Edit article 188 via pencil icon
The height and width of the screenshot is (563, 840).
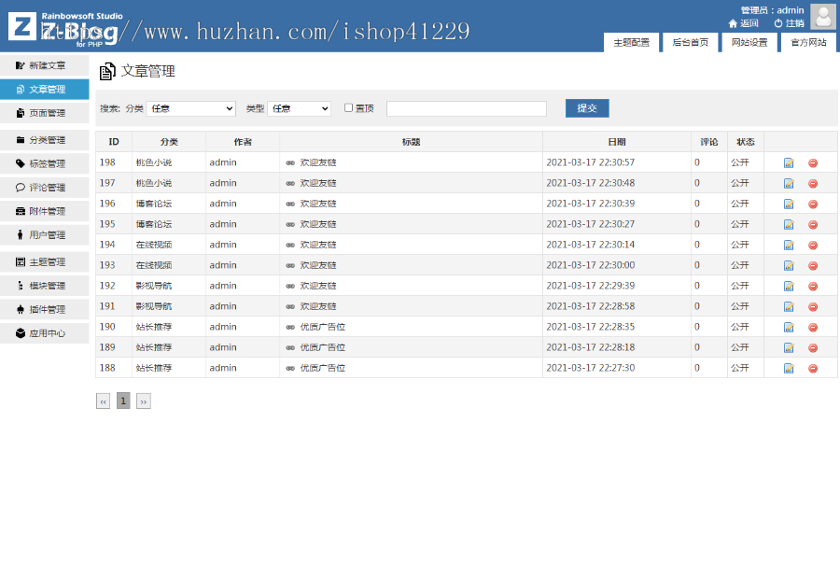789,368
